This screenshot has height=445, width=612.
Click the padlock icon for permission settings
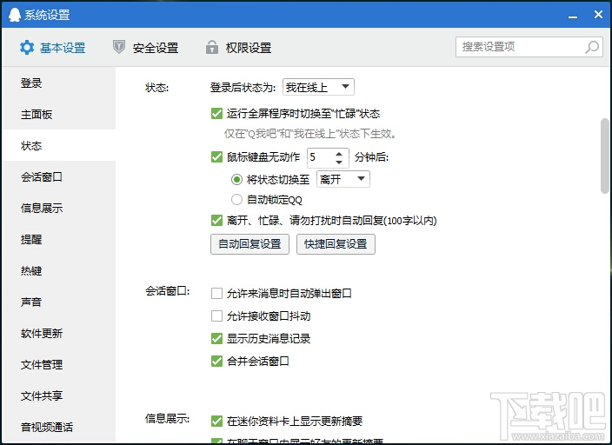point(212,47)
